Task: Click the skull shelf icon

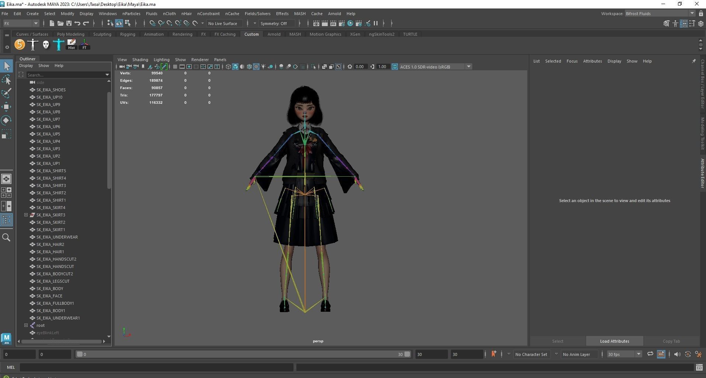Action: tap(46, 45)
